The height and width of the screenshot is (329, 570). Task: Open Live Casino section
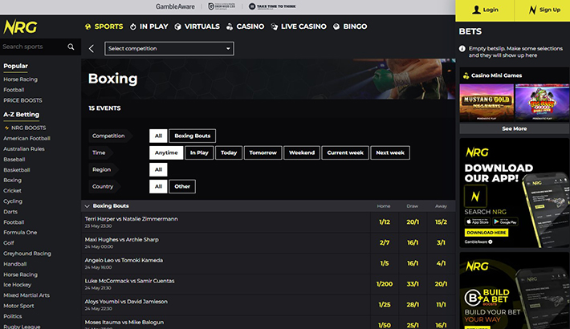click(x=299, y=26)
